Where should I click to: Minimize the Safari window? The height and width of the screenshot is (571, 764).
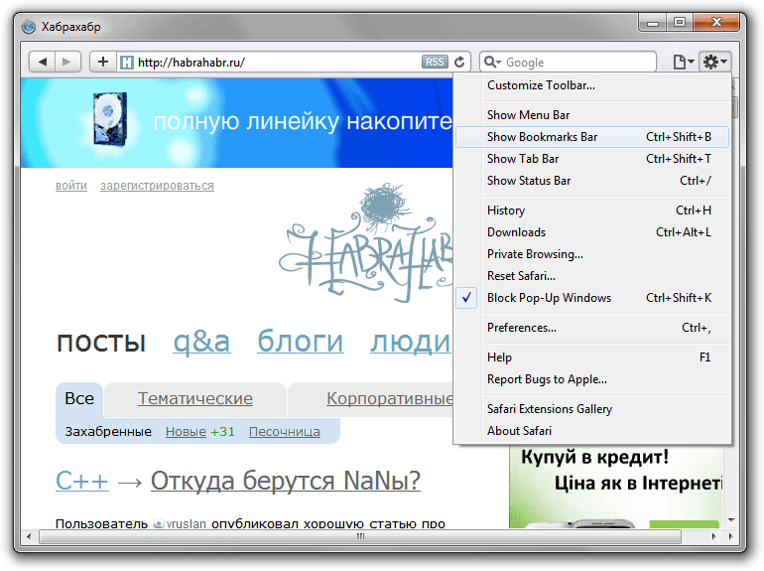tap(653, 23)
